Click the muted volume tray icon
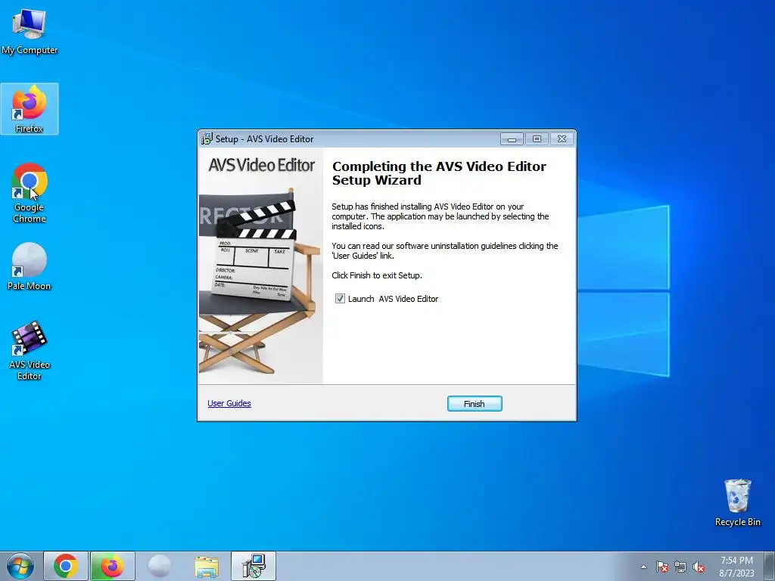This screenshot has width=775, height=581. [x=699, y=567]
